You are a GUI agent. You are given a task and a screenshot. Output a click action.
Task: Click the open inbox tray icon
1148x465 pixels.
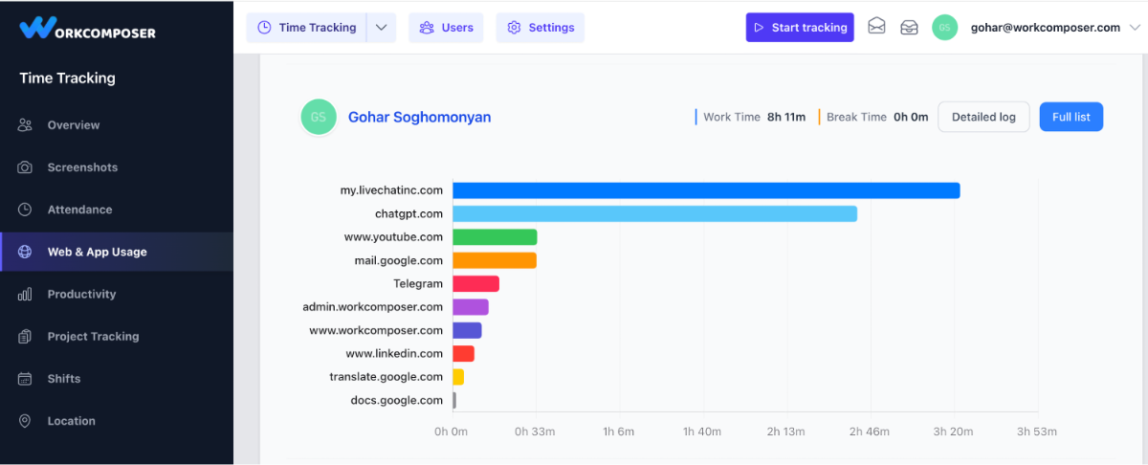coord(909,27)
